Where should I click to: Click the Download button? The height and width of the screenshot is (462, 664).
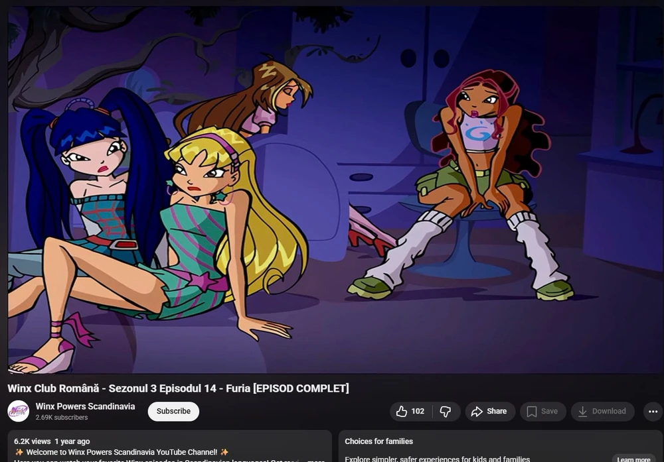click(x=603, y=411)
